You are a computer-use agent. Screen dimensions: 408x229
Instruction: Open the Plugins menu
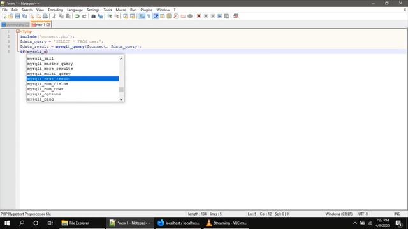click(x=146, y=10)
